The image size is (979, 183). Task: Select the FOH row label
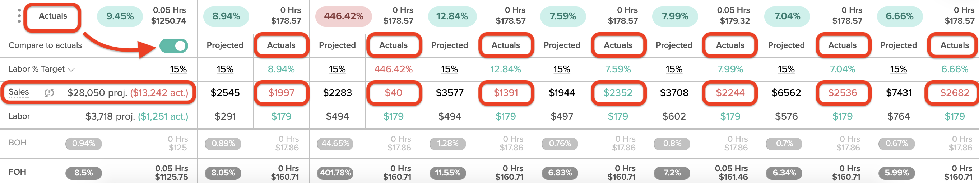click(x=18, y=172)
